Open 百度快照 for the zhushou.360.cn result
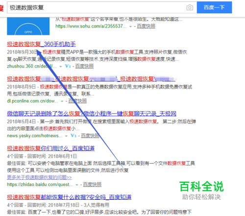245x216 pixels. (84, 66)
